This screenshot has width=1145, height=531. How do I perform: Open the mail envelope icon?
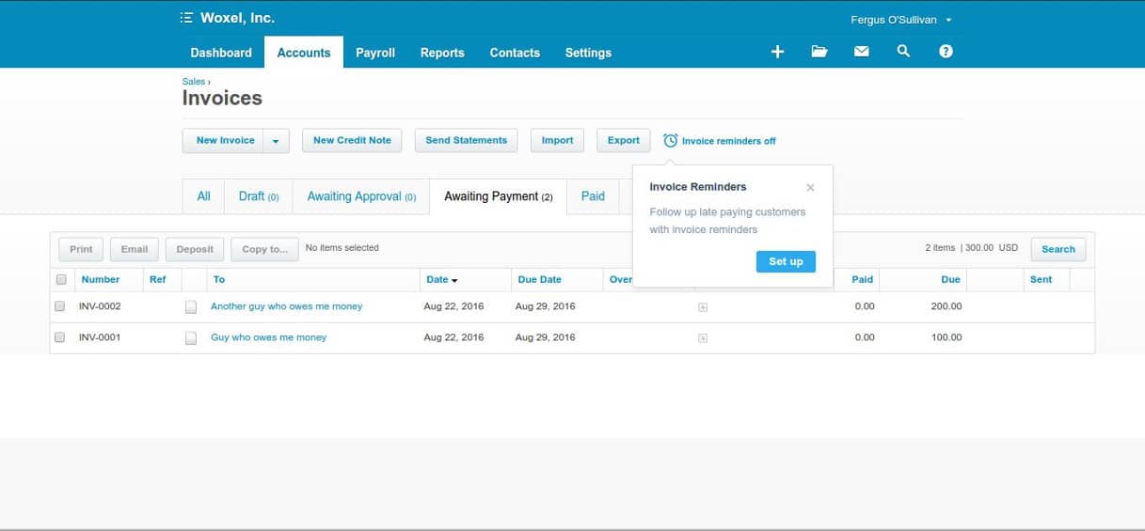[861, 52]
